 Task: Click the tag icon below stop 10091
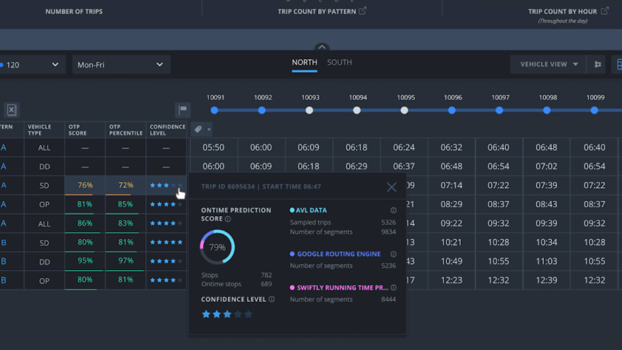click(x=198, y=129)
